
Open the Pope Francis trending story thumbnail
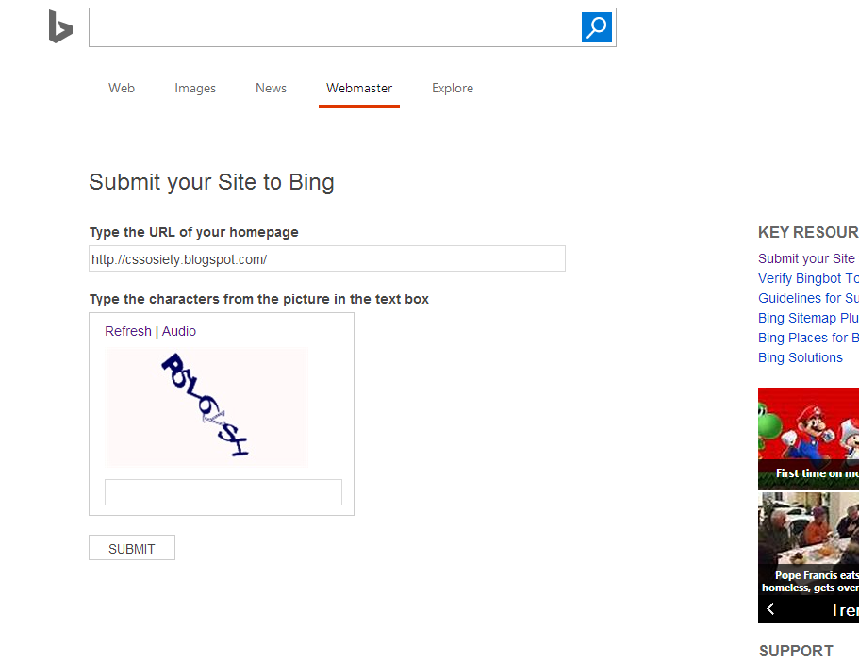point(808,543)
